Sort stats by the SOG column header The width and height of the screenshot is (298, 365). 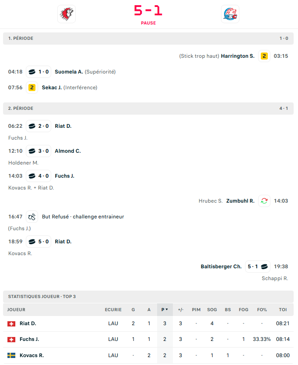pyautogui.click(x=212, y=310)
